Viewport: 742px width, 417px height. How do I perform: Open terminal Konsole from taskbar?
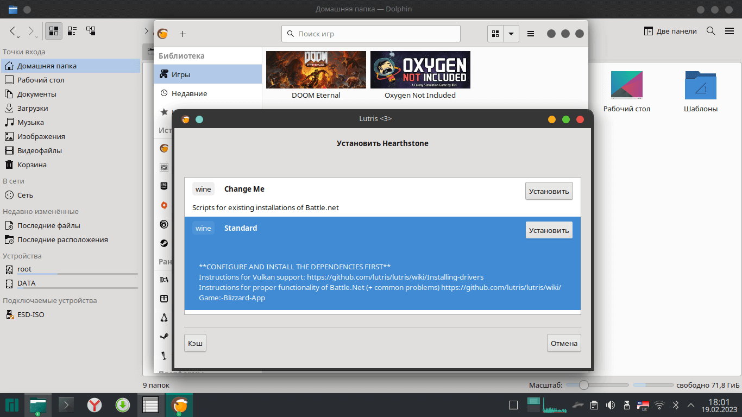tap(67, 405)
